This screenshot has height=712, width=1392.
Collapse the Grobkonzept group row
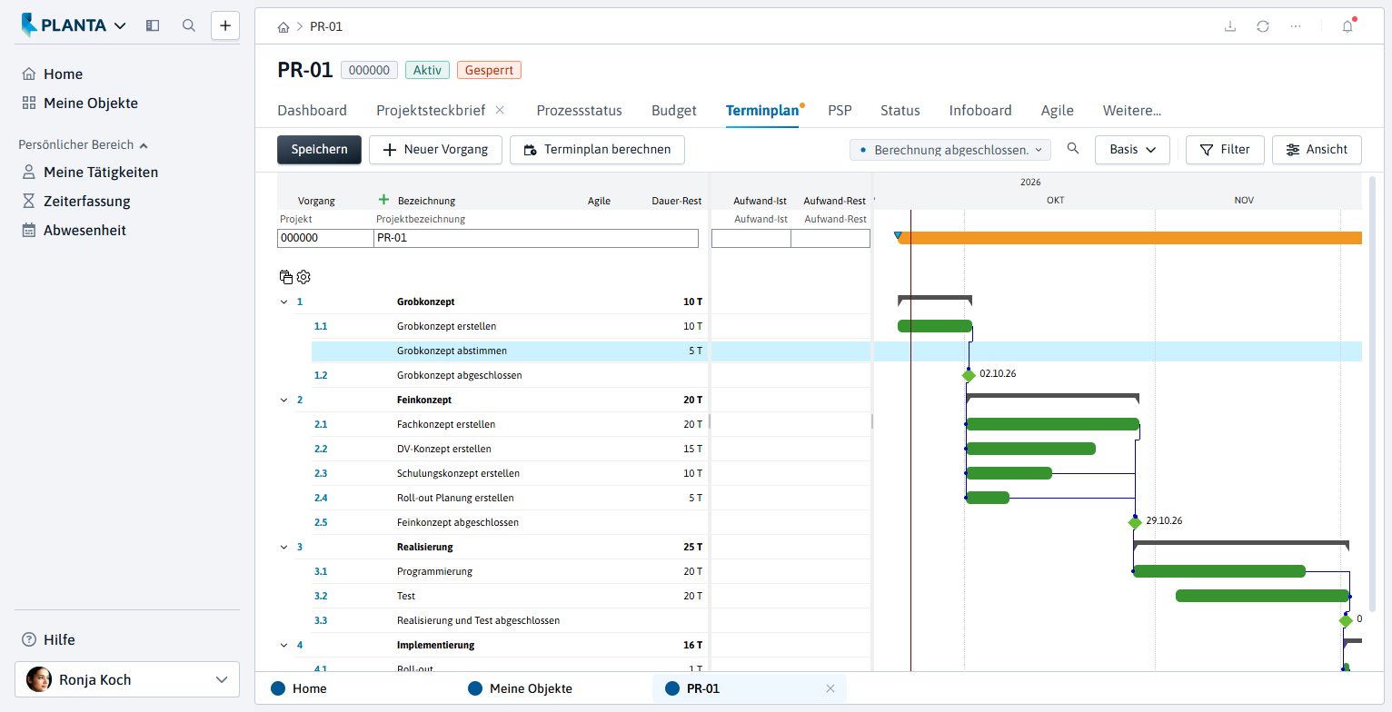point(284,302)
